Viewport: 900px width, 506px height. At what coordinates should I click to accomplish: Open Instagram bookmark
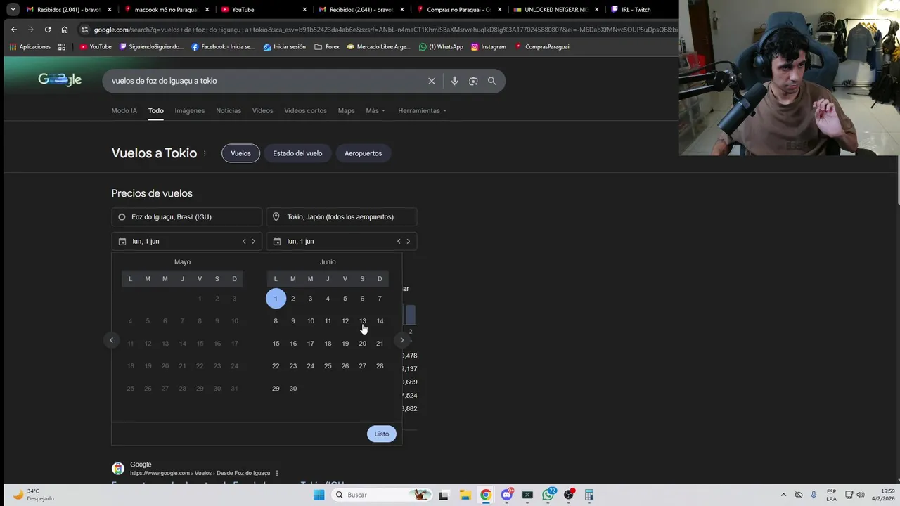[489, 47]
